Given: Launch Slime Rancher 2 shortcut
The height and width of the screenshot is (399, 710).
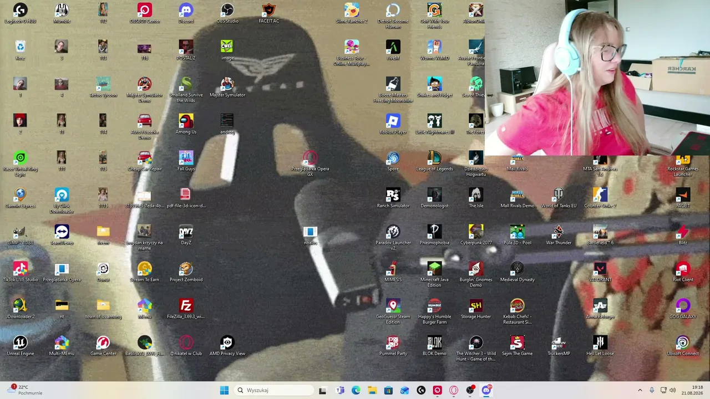Looking at the screenshot, I should pos(352,14).
